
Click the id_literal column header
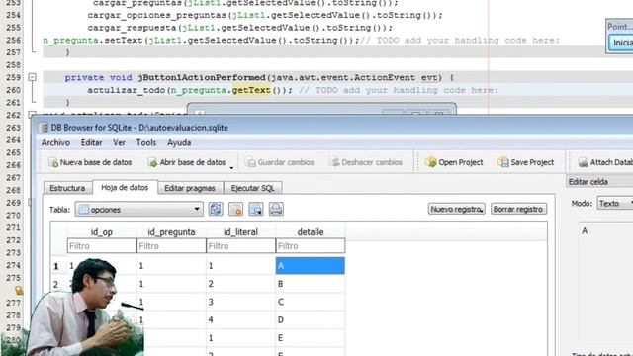coord(240,232)
